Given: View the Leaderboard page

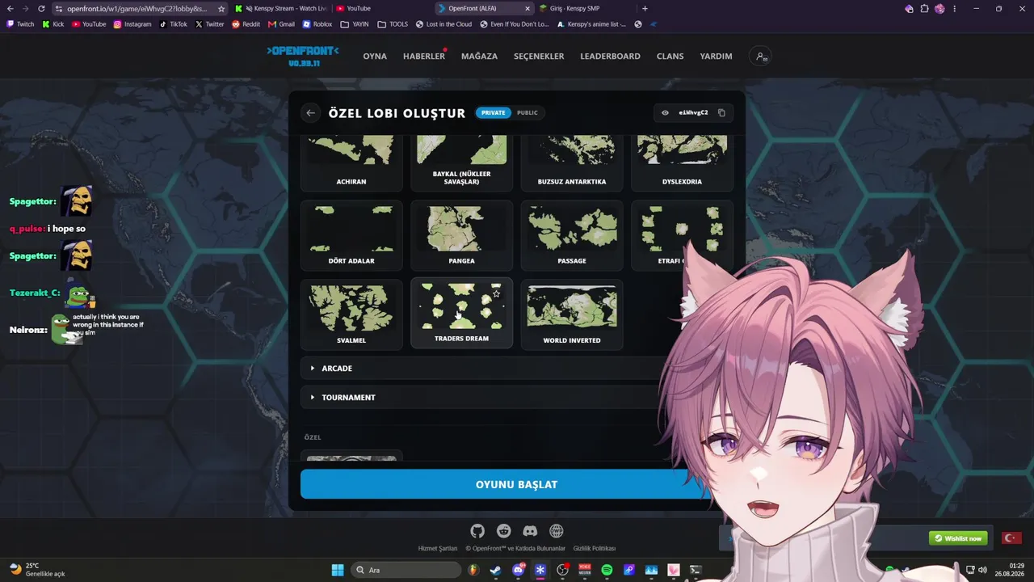Looking at the screenshot, I should point(610,57).
